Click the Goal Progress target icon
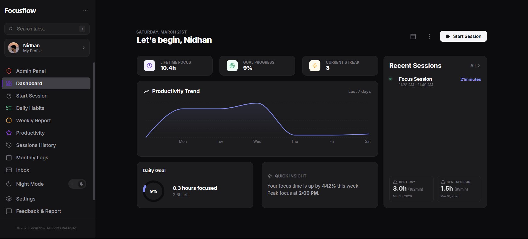Image resolution: width=528 pixels, height=239 pixels. pyautogui.click(x=232, y=66)
